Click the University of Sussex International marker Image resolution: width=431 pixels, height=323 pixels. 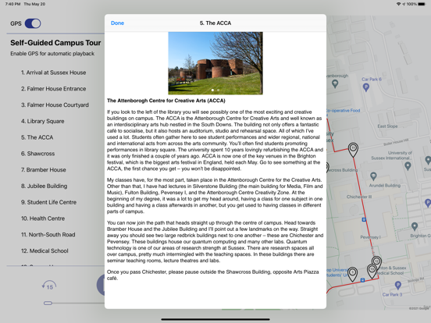(x=408, y=165)
